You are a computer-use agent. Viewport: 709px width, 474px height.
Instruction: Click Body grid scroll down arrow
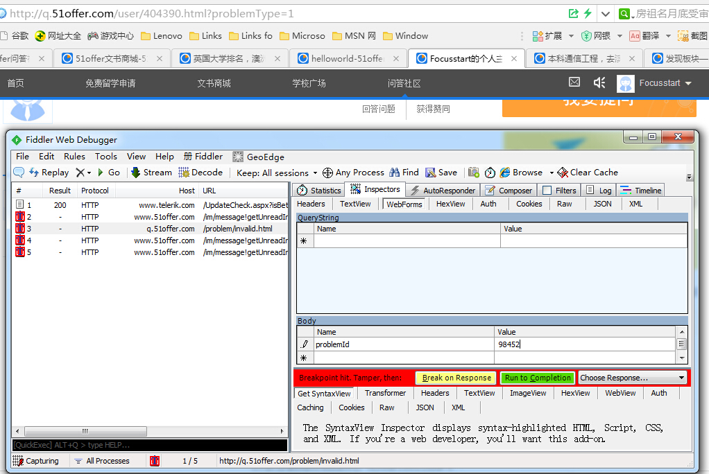[x=682, y=358]
